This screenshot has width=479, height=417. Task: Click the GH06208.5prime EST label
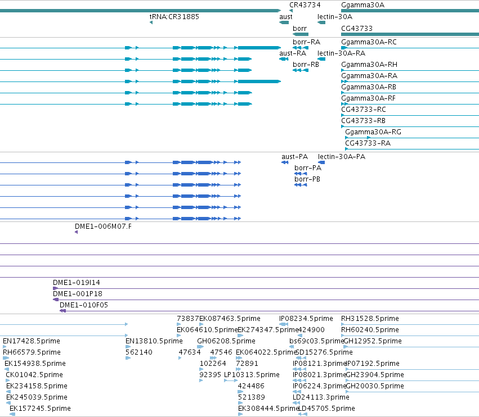pos(226,341)
